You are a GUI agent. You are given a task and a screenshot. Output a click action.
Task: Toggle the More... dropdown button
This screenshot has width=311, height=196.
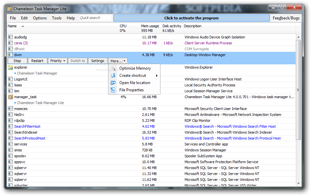pyautogui.click(x=118, y=61)
